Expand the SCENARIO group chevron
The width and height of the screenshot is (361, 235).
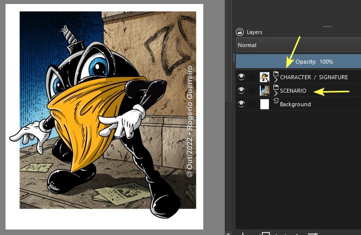click(275, 93)
